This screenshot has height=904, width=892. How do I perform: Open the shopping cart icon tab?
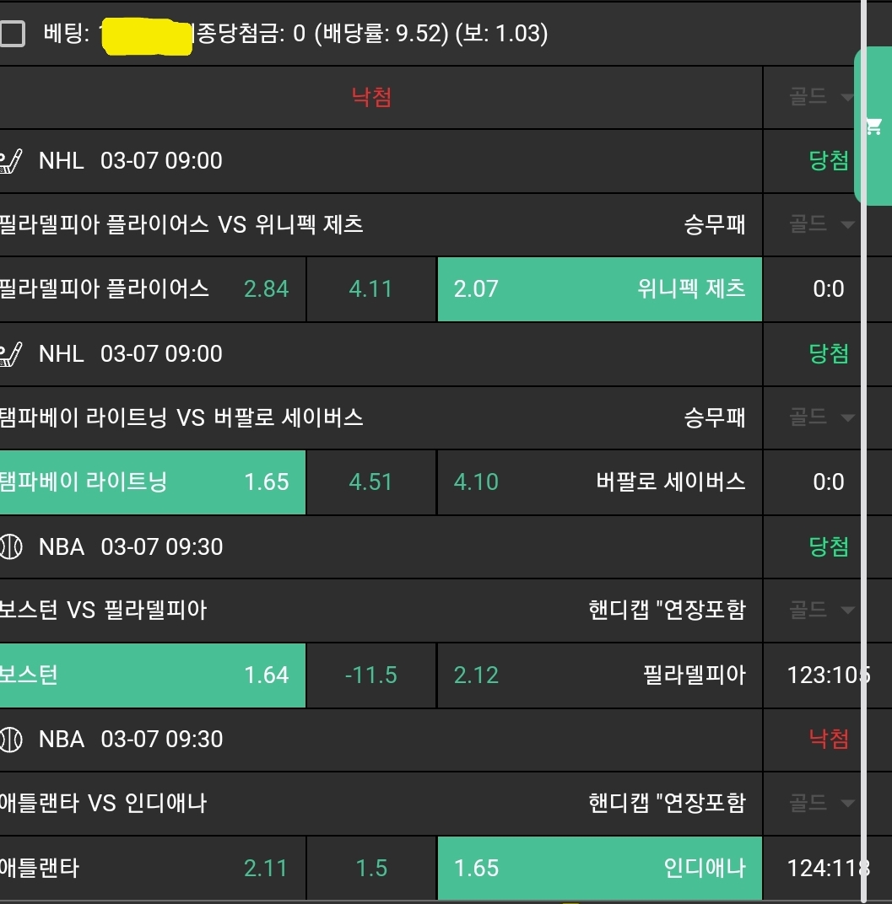pyautogui.click(x=873, y=127)
